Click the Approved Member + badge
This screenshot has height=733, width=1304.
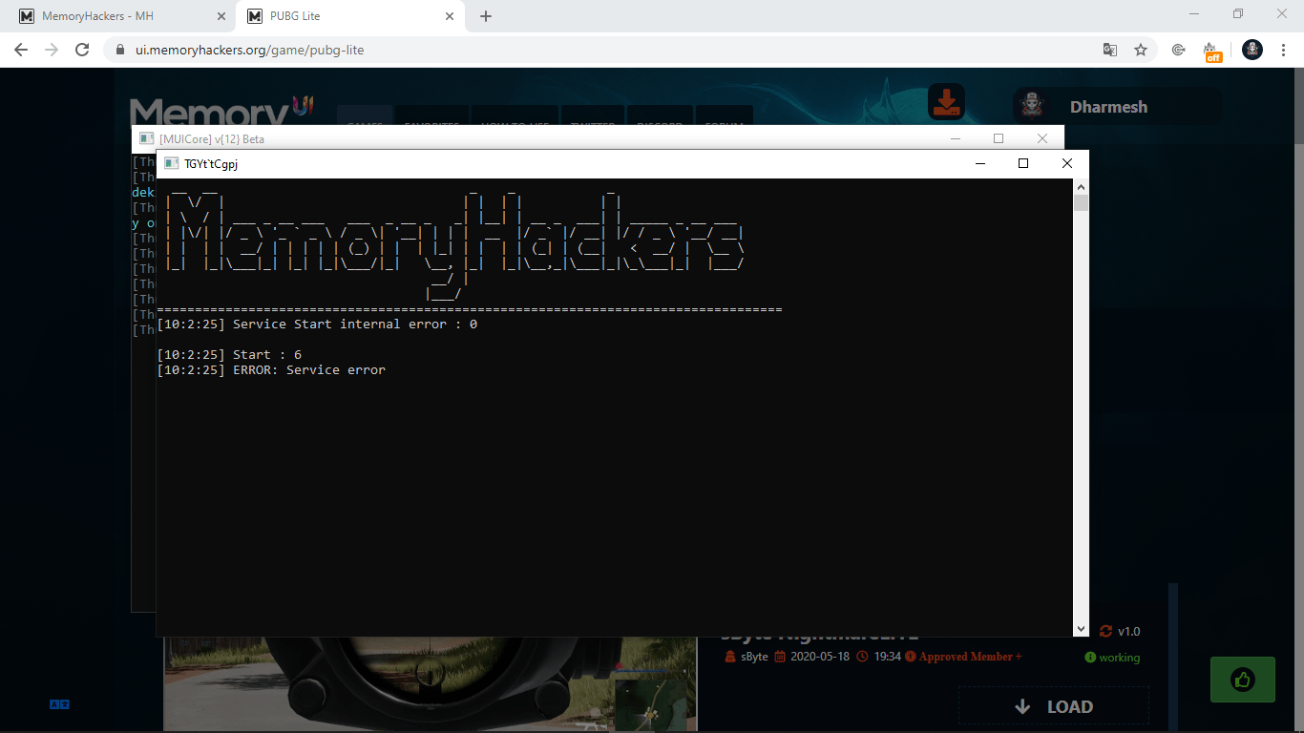[x=963, y=657]
